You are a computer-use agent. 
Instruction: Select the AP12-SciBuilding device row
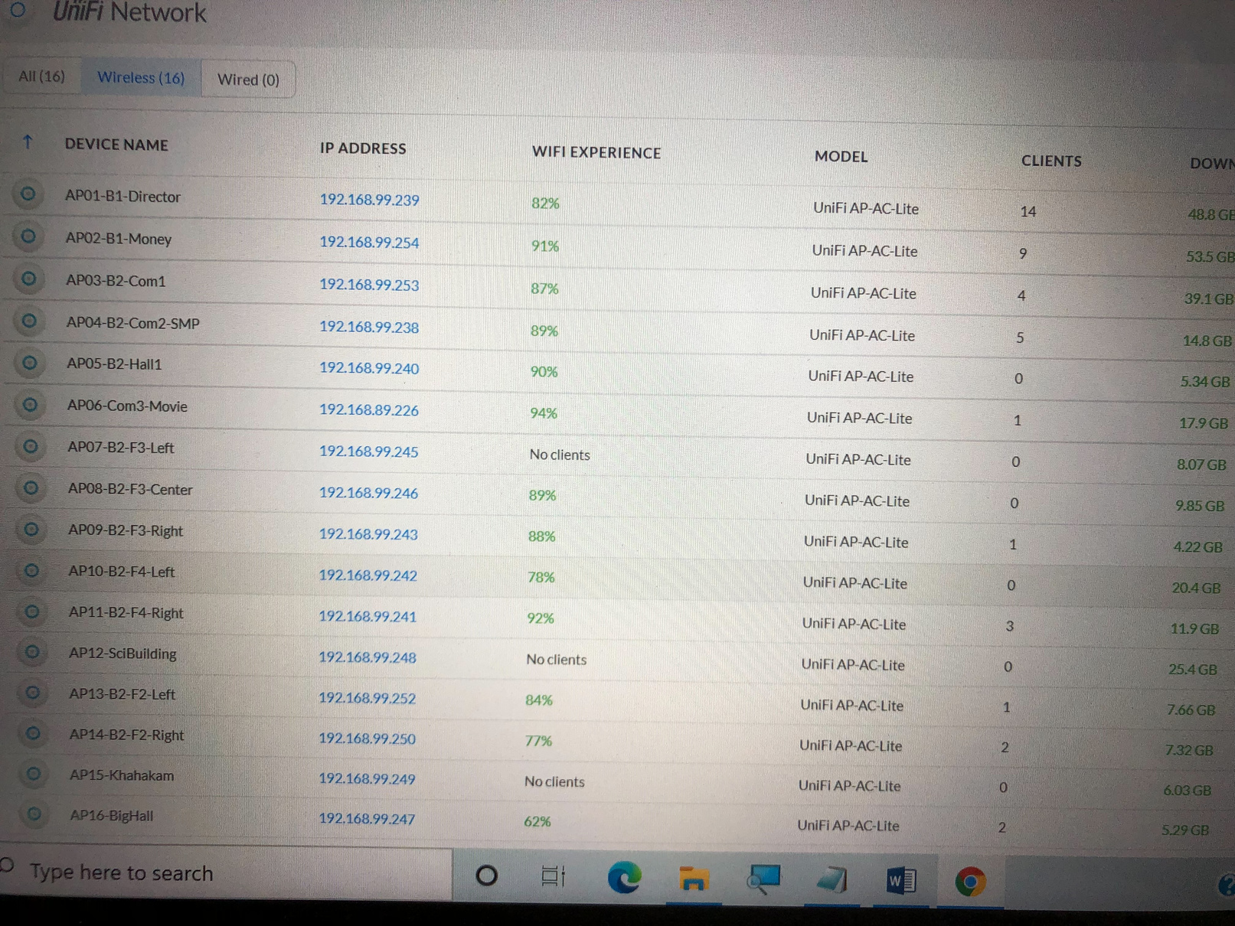(123, 654)
